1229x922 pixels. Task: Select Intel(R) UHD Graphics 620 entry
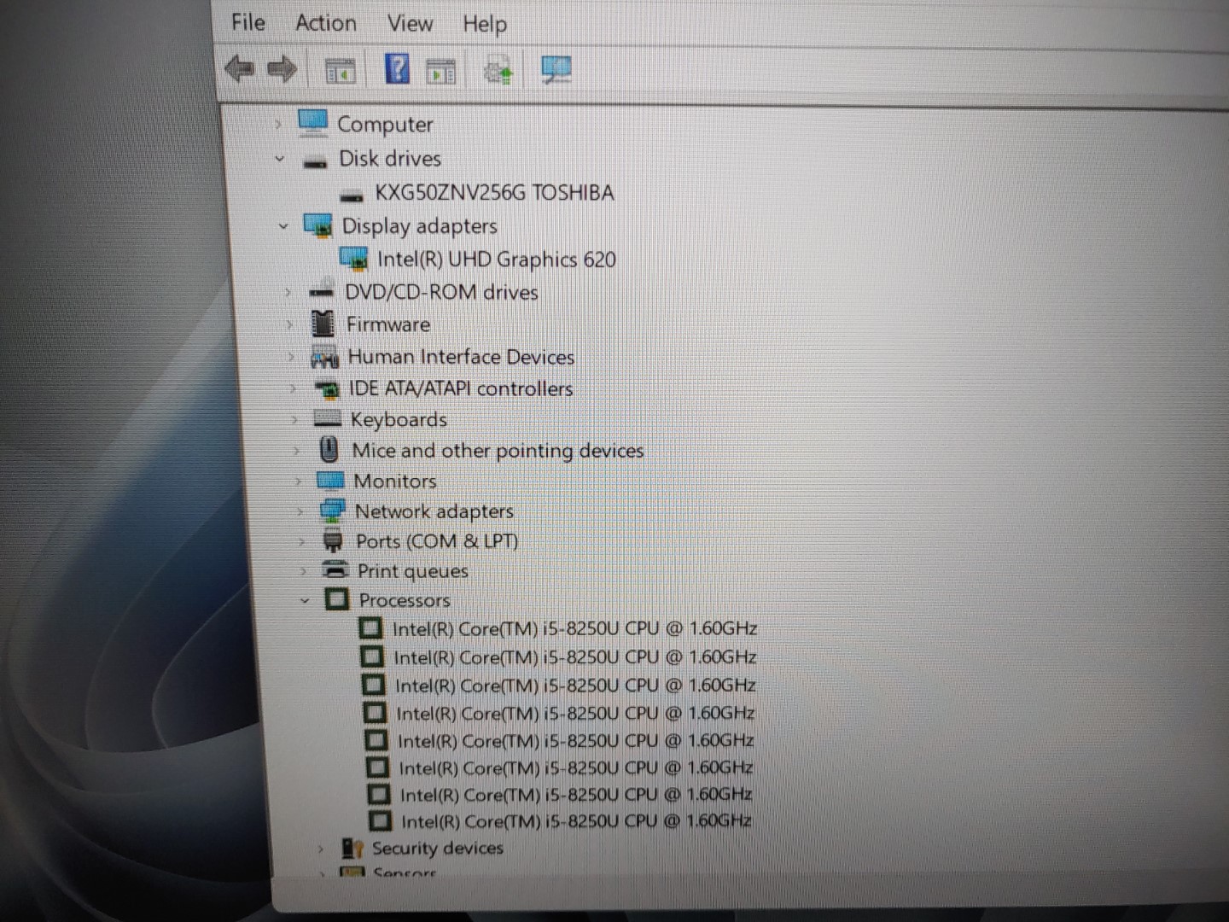pos(497,260)
